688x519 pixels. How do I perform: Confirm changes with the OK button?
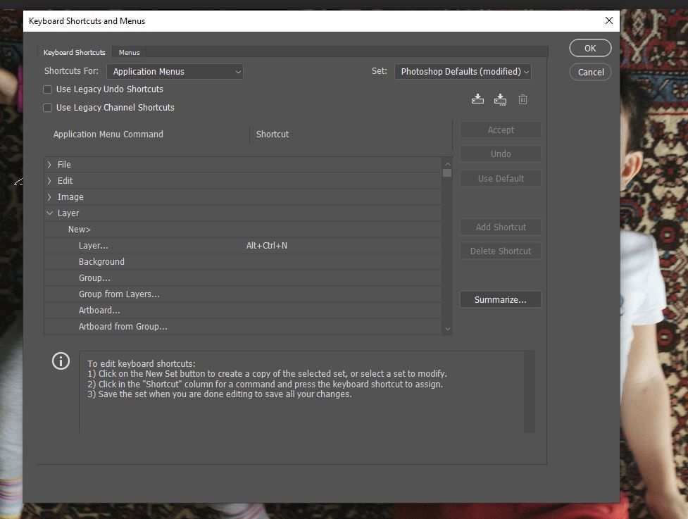click(589, 48)
